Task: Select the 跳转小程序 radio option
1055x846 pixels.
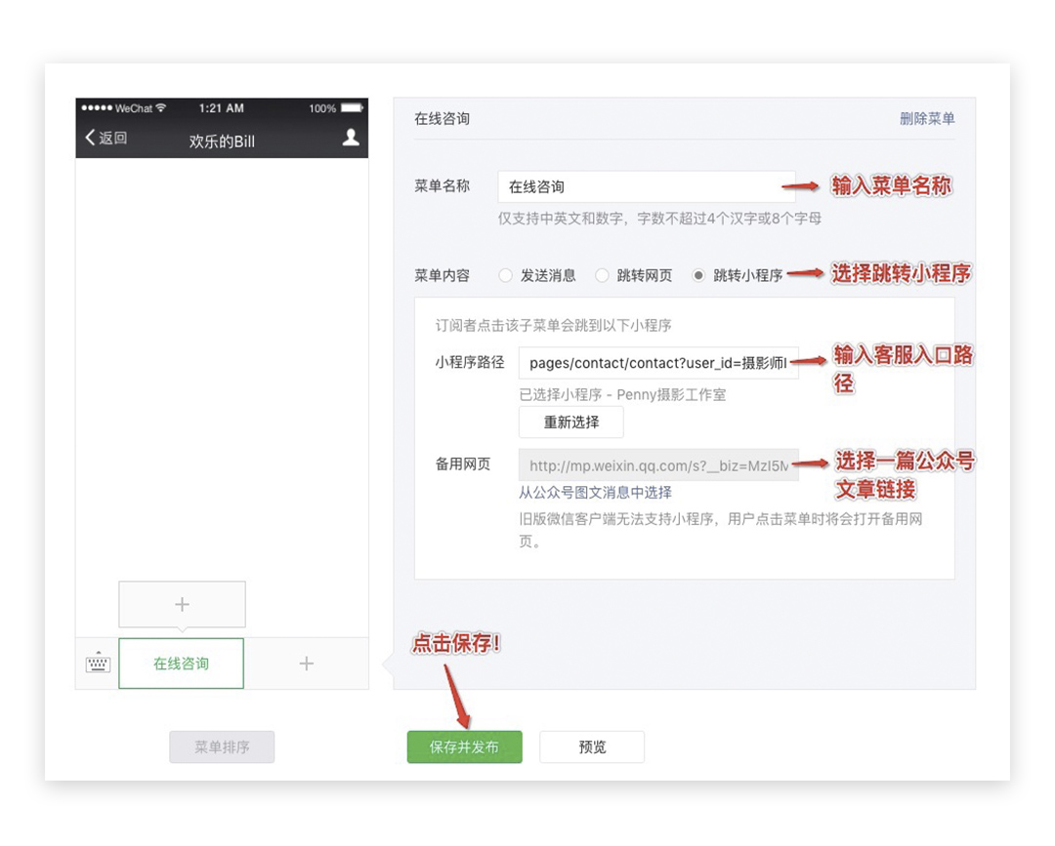Action: click(698, 276)
